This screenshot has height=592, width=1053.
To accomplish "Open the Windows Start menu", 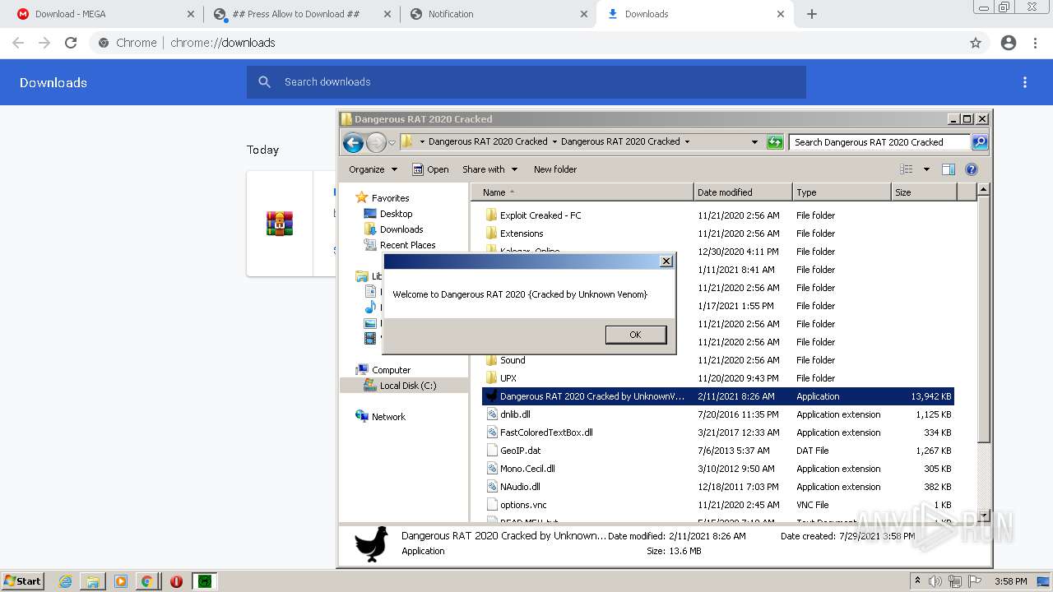I will [23, 580].
